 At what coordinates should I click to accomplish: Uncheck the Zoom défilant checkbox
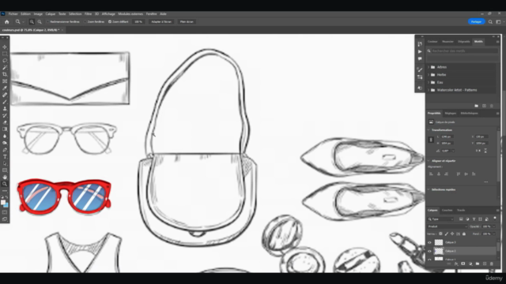point(110,22)
